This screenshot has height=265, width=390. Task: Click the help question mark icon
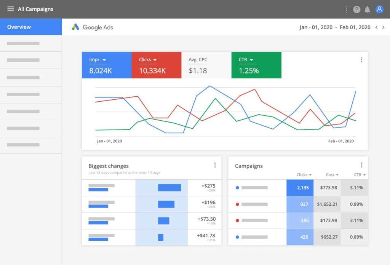tap(356, 10)
